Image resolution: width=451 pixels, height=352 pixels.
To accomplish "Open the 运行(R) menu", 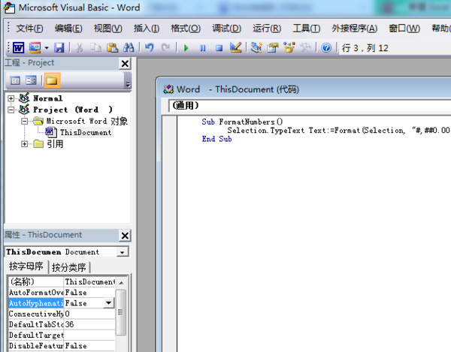I will (x=267, y=28).
